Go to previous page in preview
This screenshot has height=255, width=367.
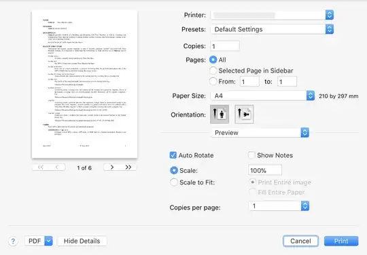(57, 168)
